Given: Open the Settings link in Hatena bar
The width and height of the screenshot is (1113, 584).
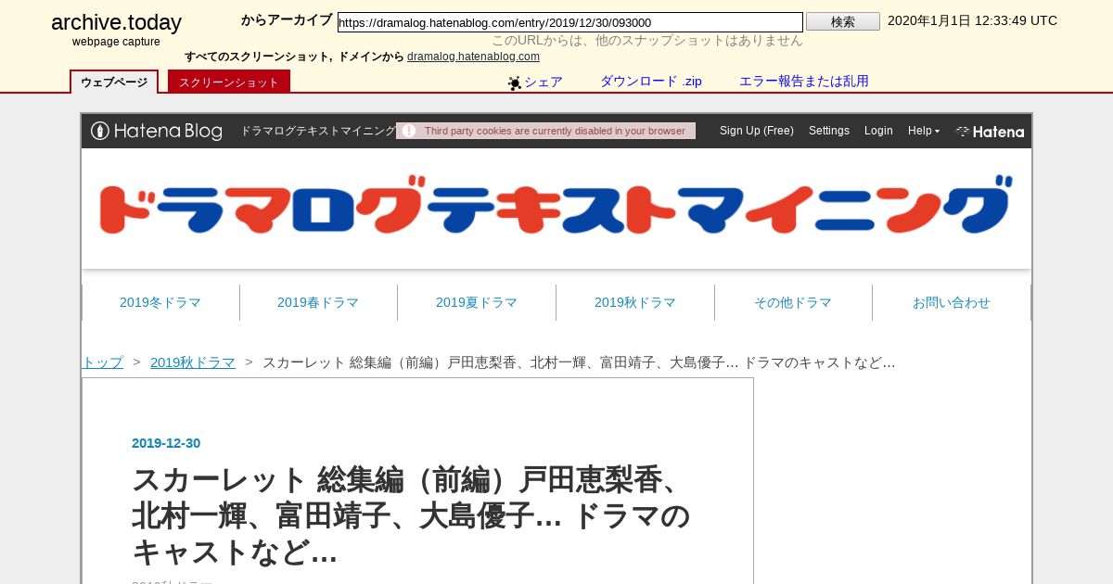Looking at the screenshot, I should click(x=829, y=131).
